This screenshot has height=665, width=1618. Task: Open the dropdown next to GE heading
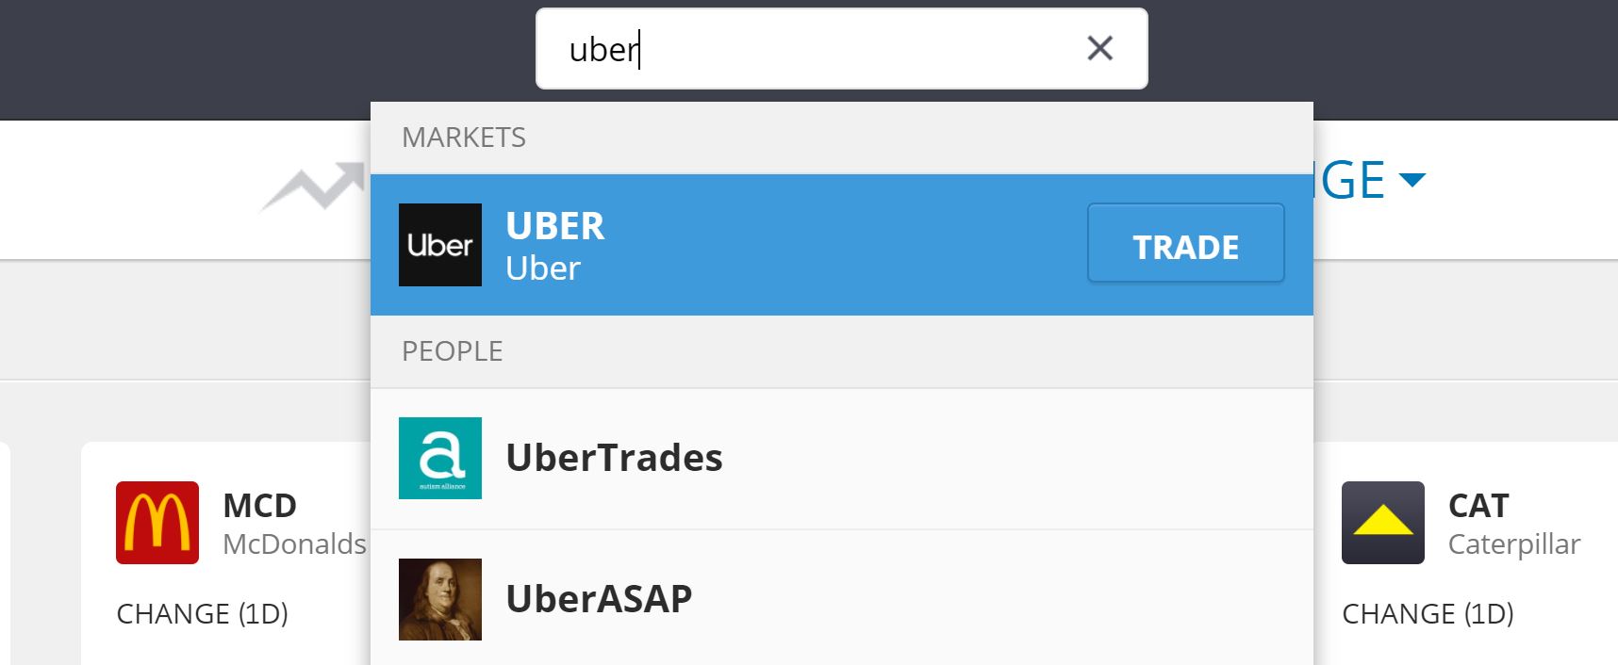point(1413,179)
